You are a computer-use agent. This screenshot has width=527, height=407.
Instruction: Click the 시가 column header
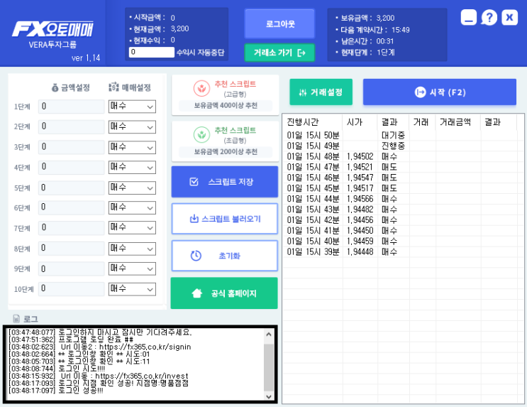pos(360,122)
